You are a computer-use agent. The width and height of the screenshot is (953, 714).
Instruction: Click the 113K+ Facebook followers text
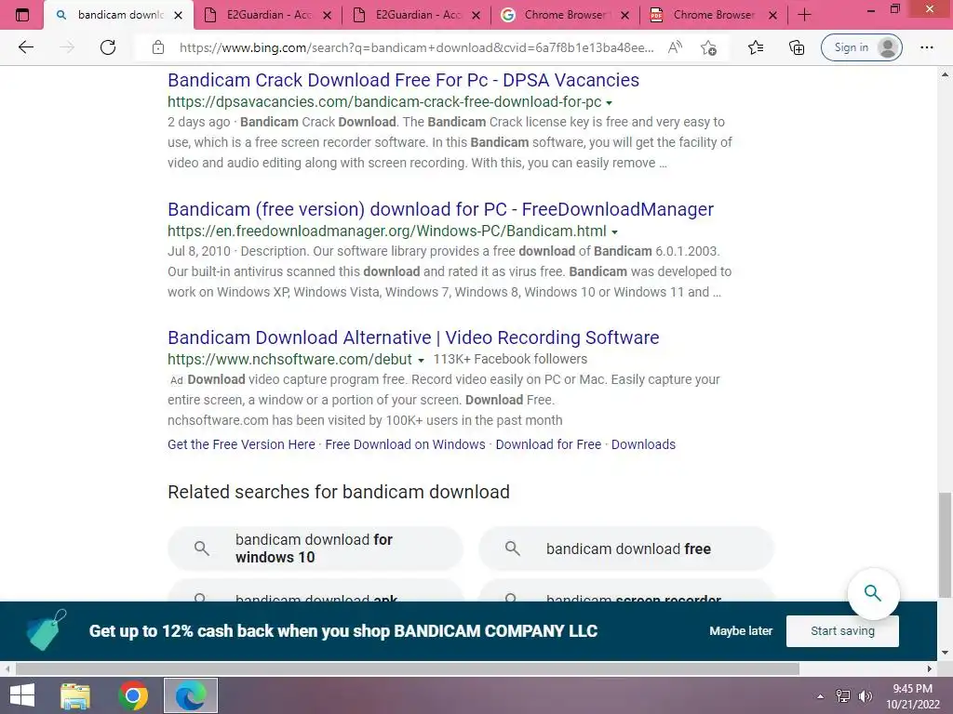(510, 360)
